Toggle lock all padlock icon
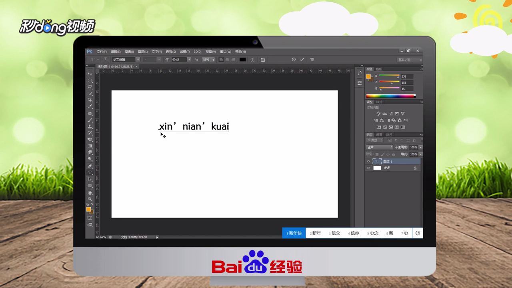This screenshot has height=288, width=512. [393, 154]
